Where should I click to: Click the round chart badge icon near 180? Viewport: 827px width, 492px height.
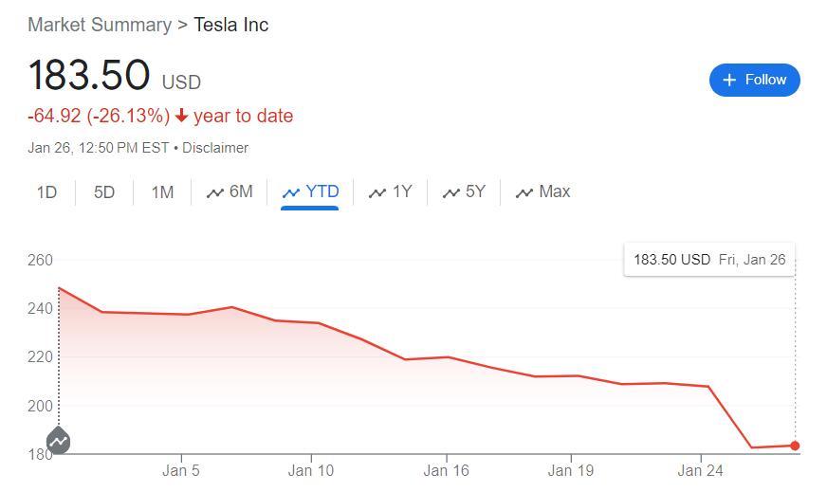click(x=59, y=441)
